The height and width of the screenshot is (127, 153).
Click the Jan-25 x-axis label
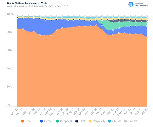coord(100,110)
